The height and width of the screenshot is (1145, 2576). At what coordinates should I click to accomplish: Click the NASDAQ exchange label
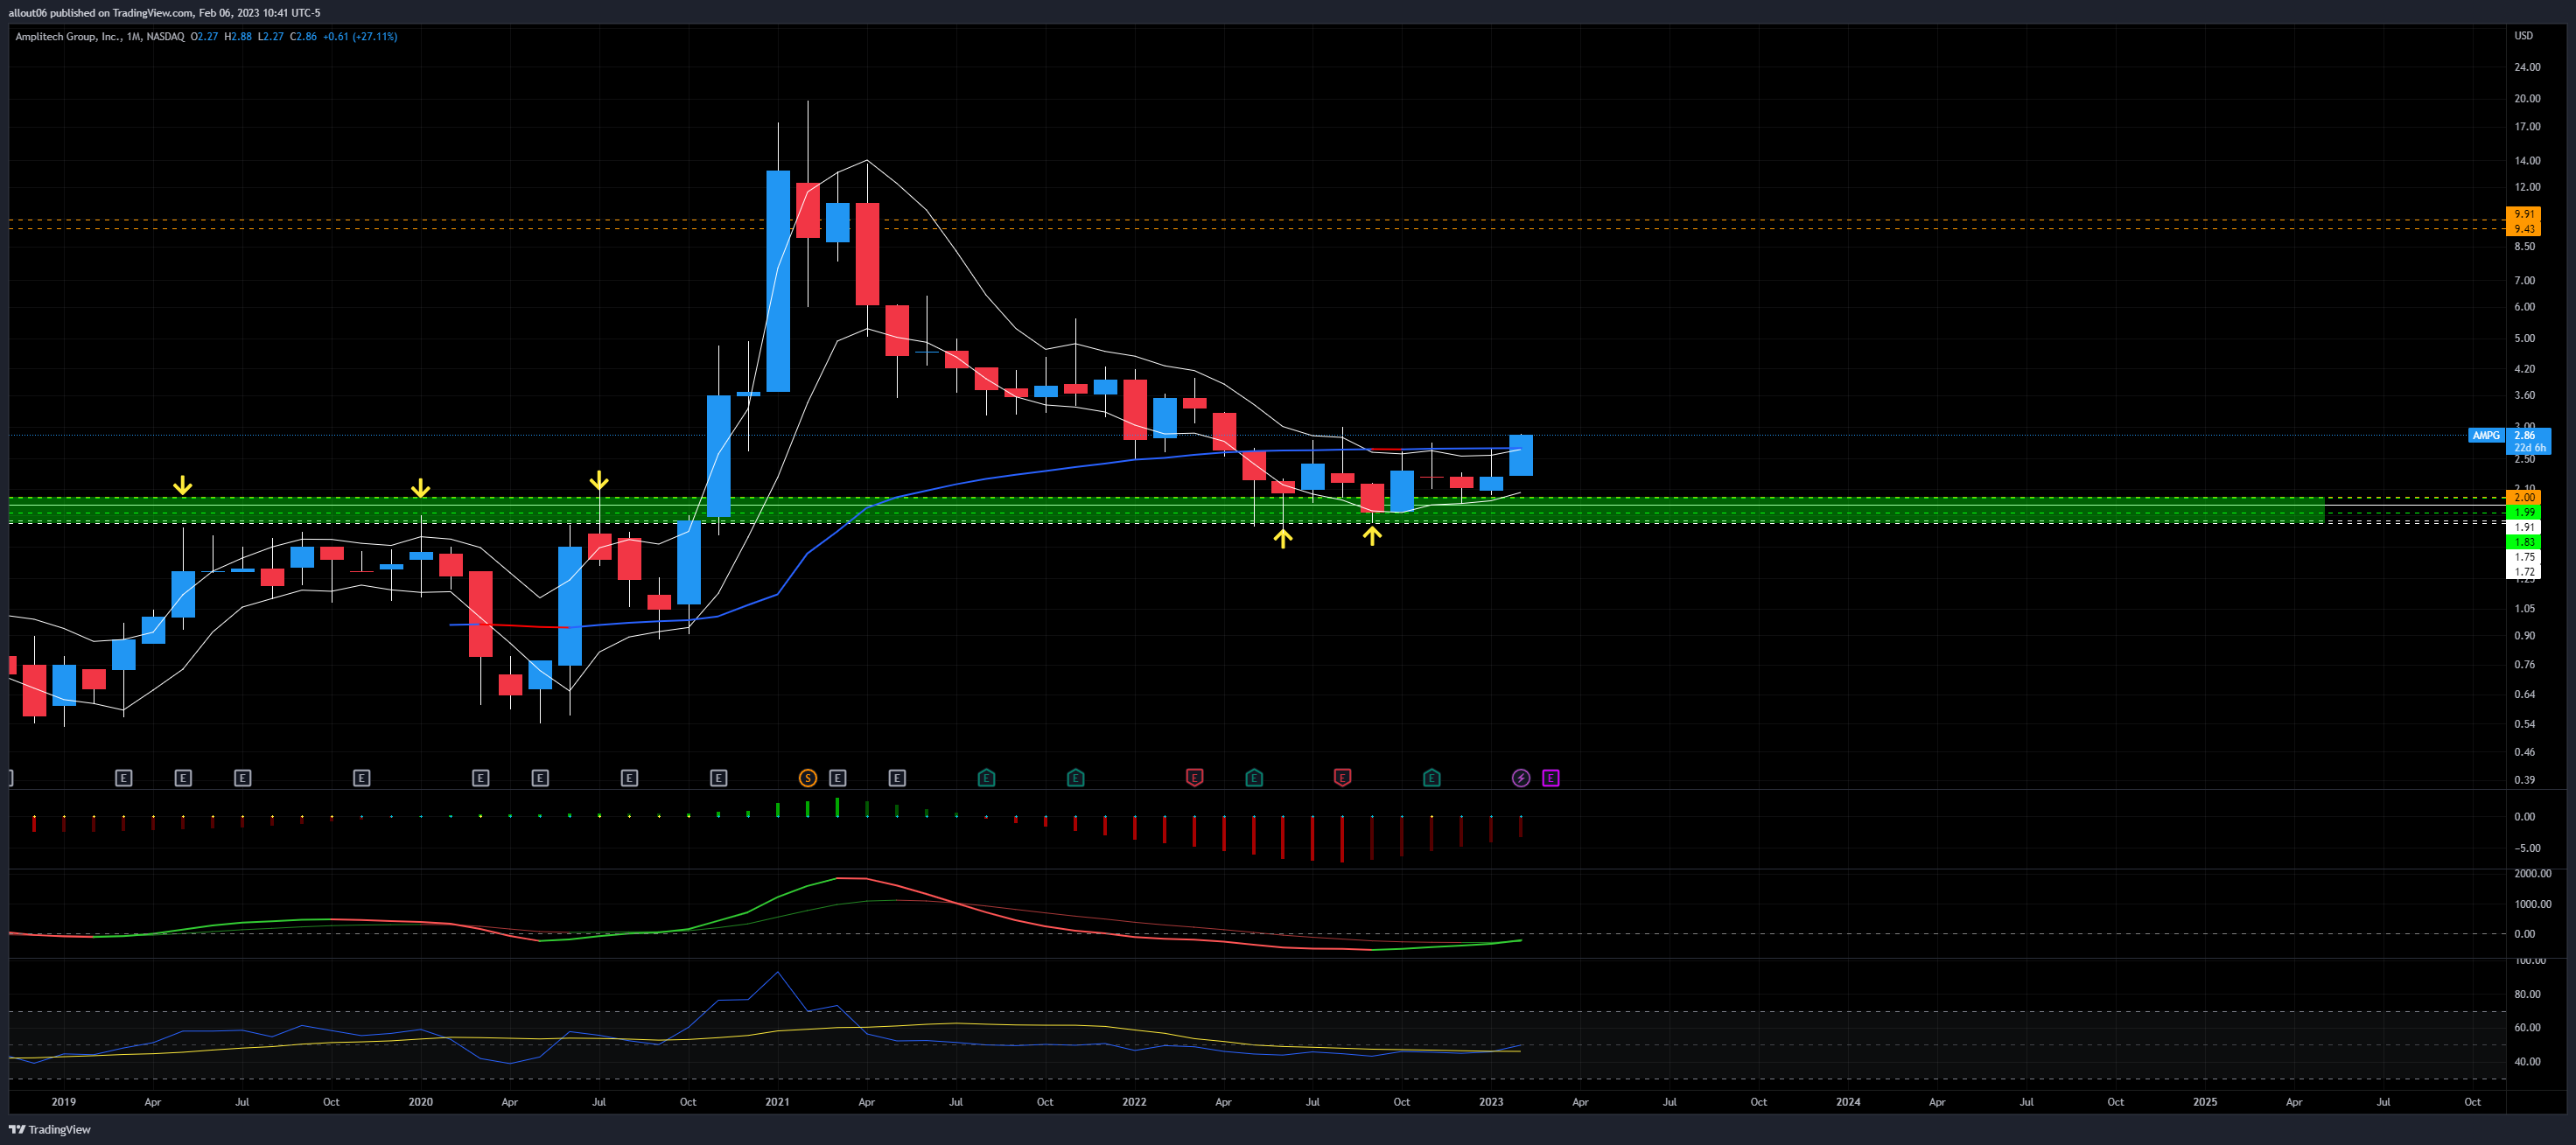point(165,36)
